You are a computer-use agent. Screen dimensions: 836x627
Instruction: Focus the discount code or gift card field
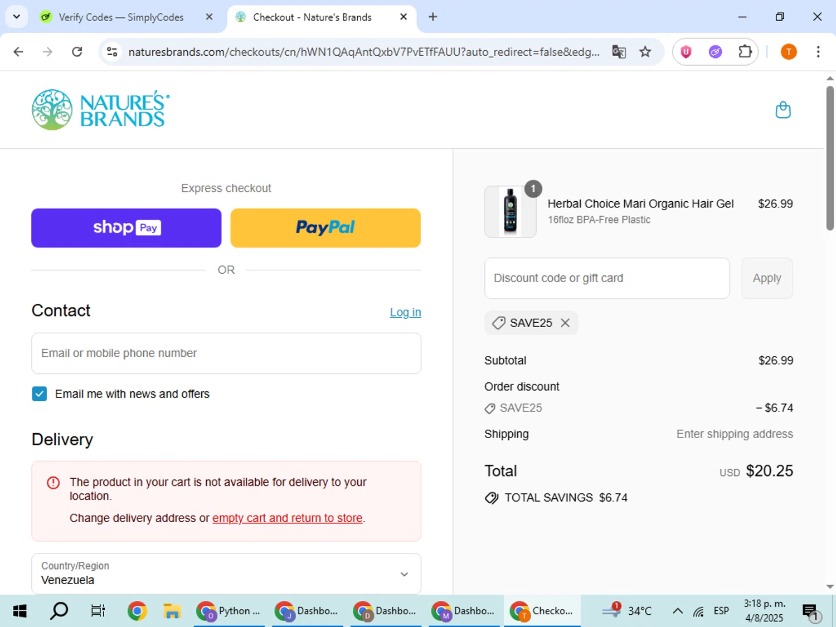pos(607,278)
